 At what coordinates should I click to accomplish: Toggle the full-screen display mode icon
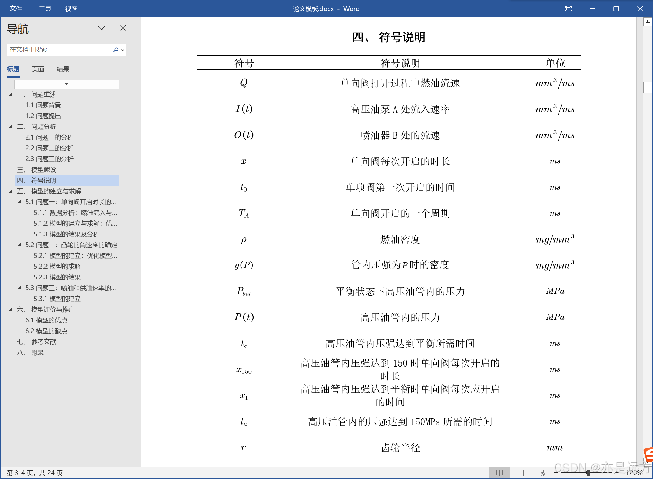pyautogui.click(x=568, y=9)
